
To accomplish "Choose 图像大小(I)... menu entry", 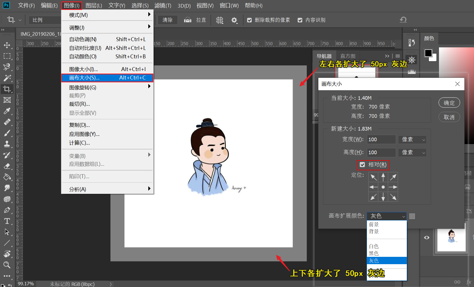I will 84,69.
